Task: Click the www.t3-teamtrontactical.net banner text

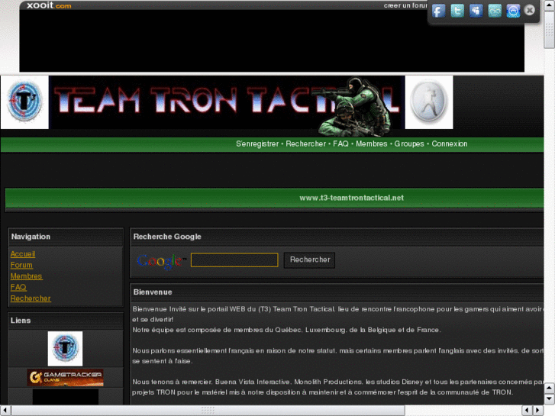Action: click(x=351, y=198)
